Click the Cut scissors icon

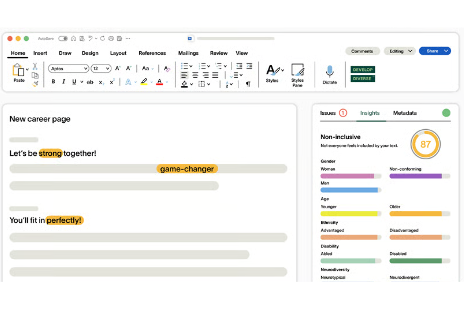pos(35,66)
